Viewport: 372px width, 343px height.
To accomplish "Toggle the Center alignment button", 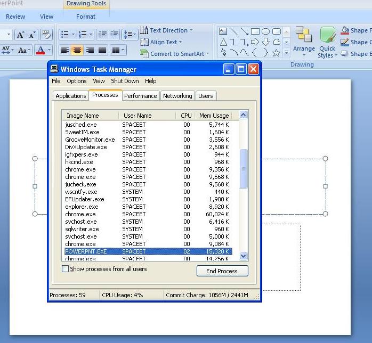I will 77,50.
